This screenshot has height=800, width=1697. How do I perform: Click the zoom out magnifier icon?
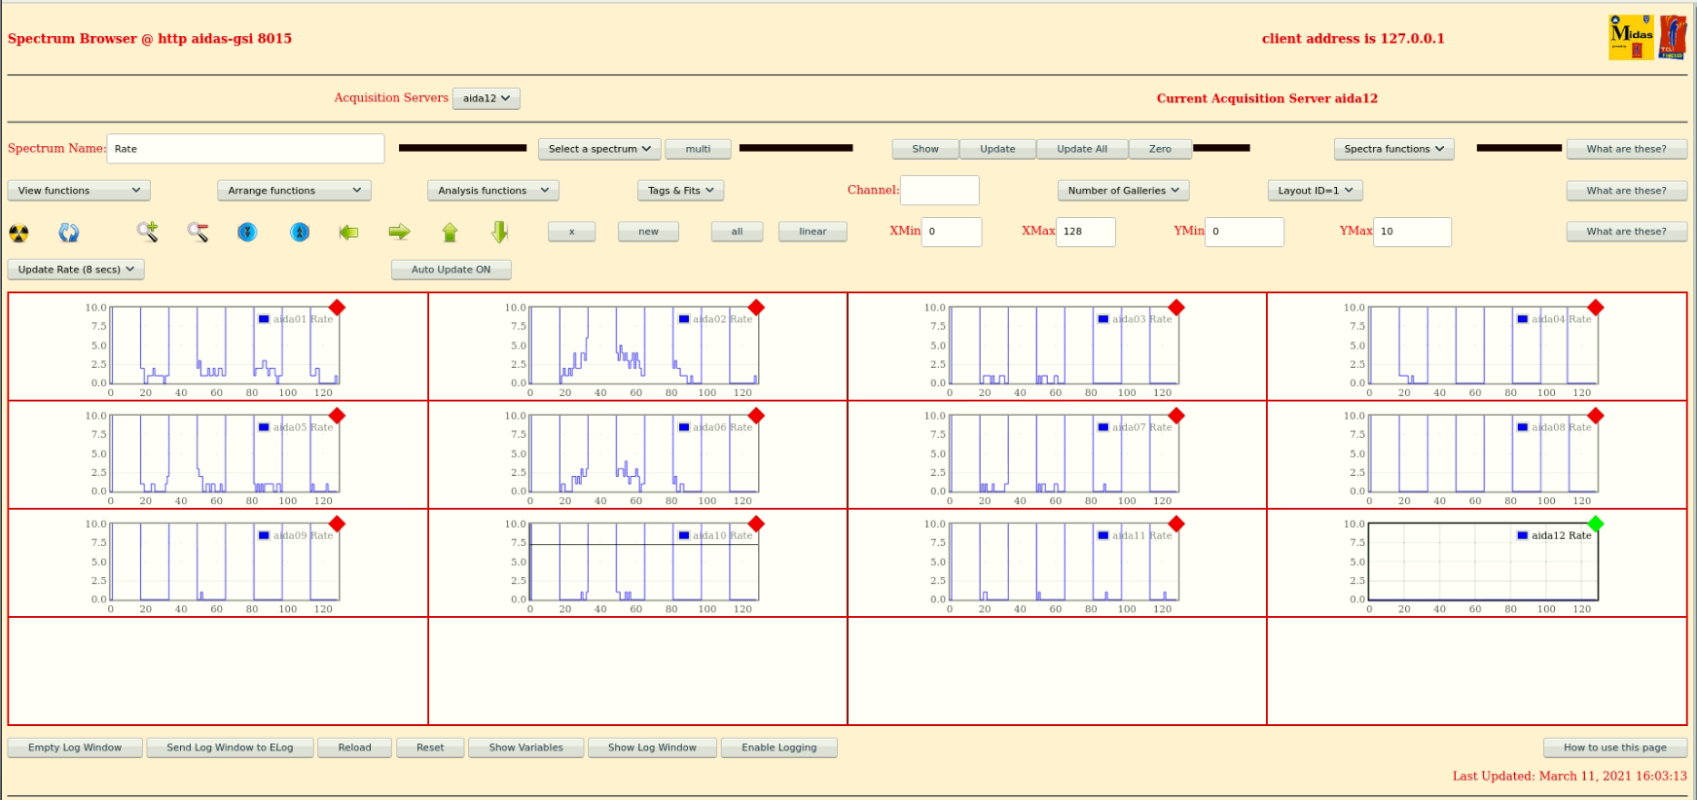point(198,232)
